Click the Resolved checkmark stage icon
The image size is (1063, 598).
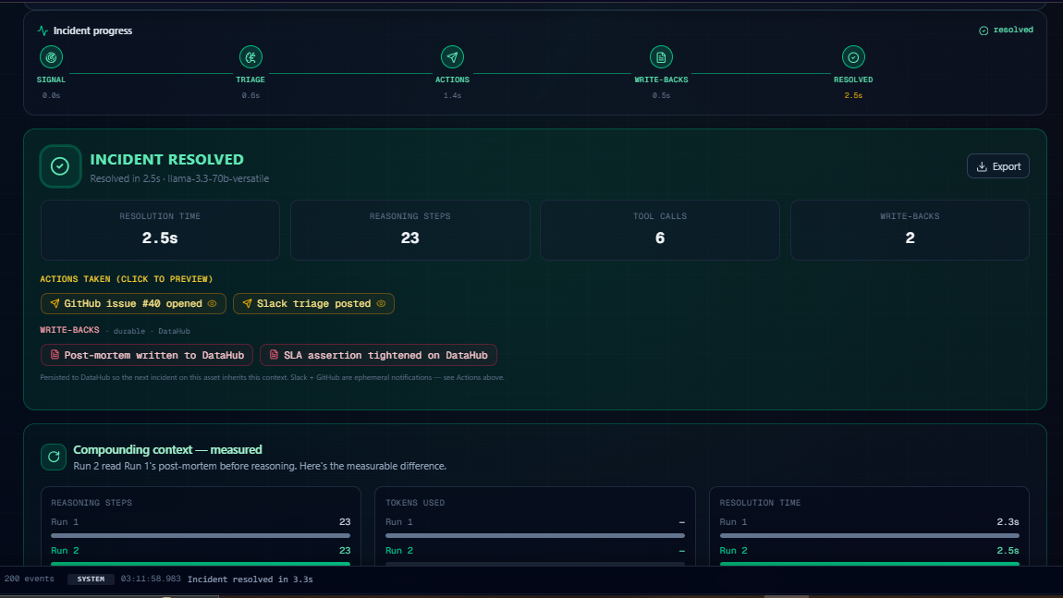coord(853,57)
